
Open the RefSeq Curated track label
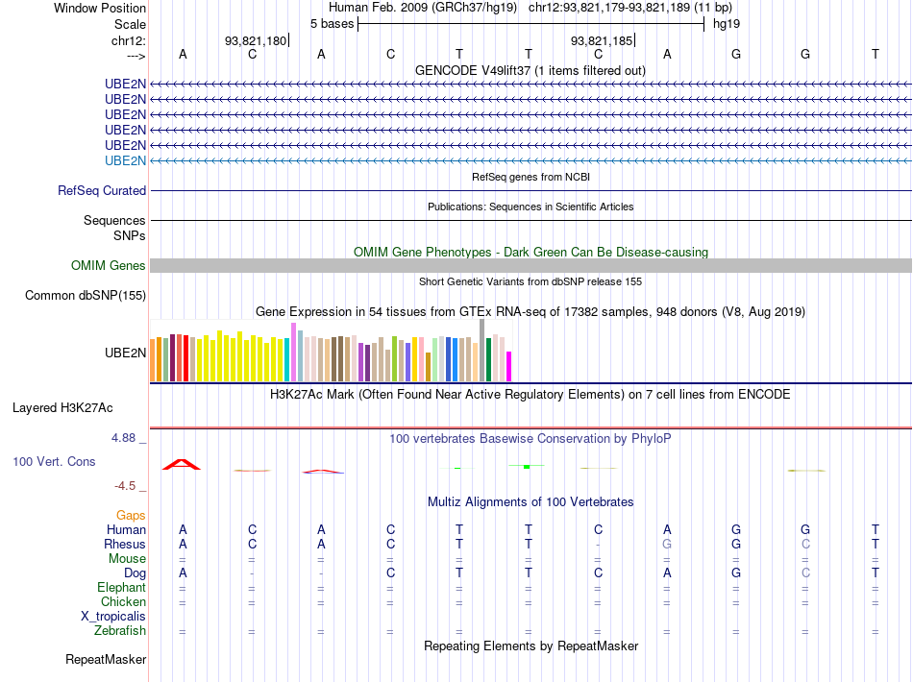pos(102,190)
